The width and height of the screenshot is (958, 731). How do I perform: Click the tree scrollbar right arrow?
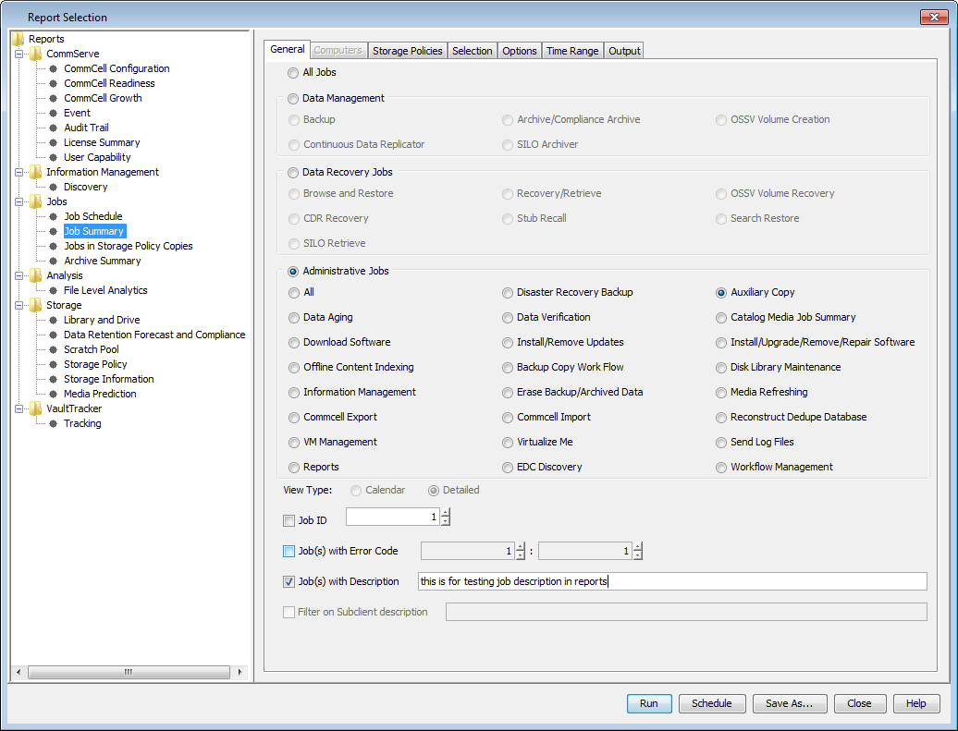pos(240,673)
